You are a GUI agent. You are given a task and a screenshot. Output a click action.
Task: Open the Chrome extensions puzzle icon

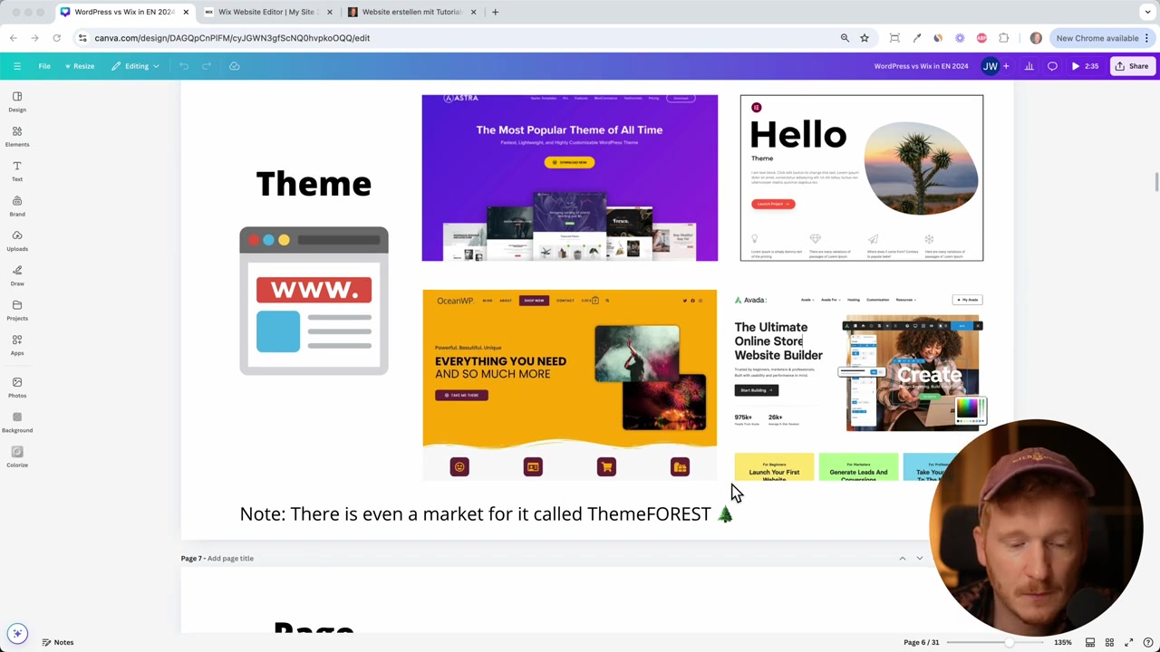tap(1003, 38)
